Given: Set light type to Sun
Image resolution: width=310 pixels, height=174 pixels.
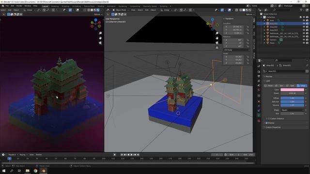Looking at the screenshot, I should click(280, 86).
